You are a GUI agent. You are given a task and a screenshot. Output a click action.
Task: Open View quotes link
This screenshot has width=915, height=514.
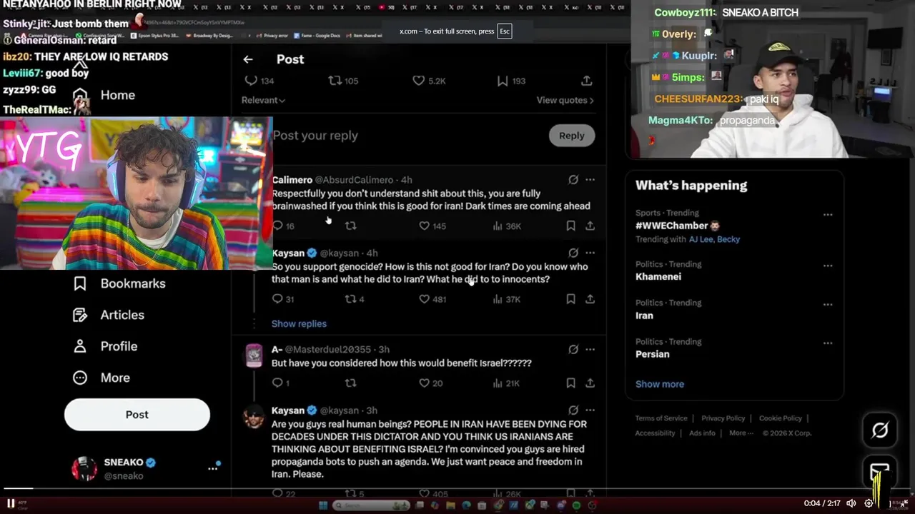tap(565, 100)
